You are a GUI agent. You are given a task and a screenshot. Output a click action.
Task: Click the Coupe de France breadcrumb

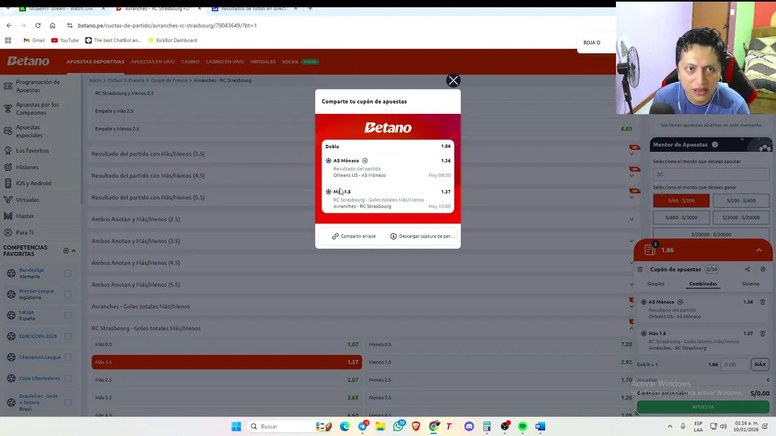(x=169, y=80)
